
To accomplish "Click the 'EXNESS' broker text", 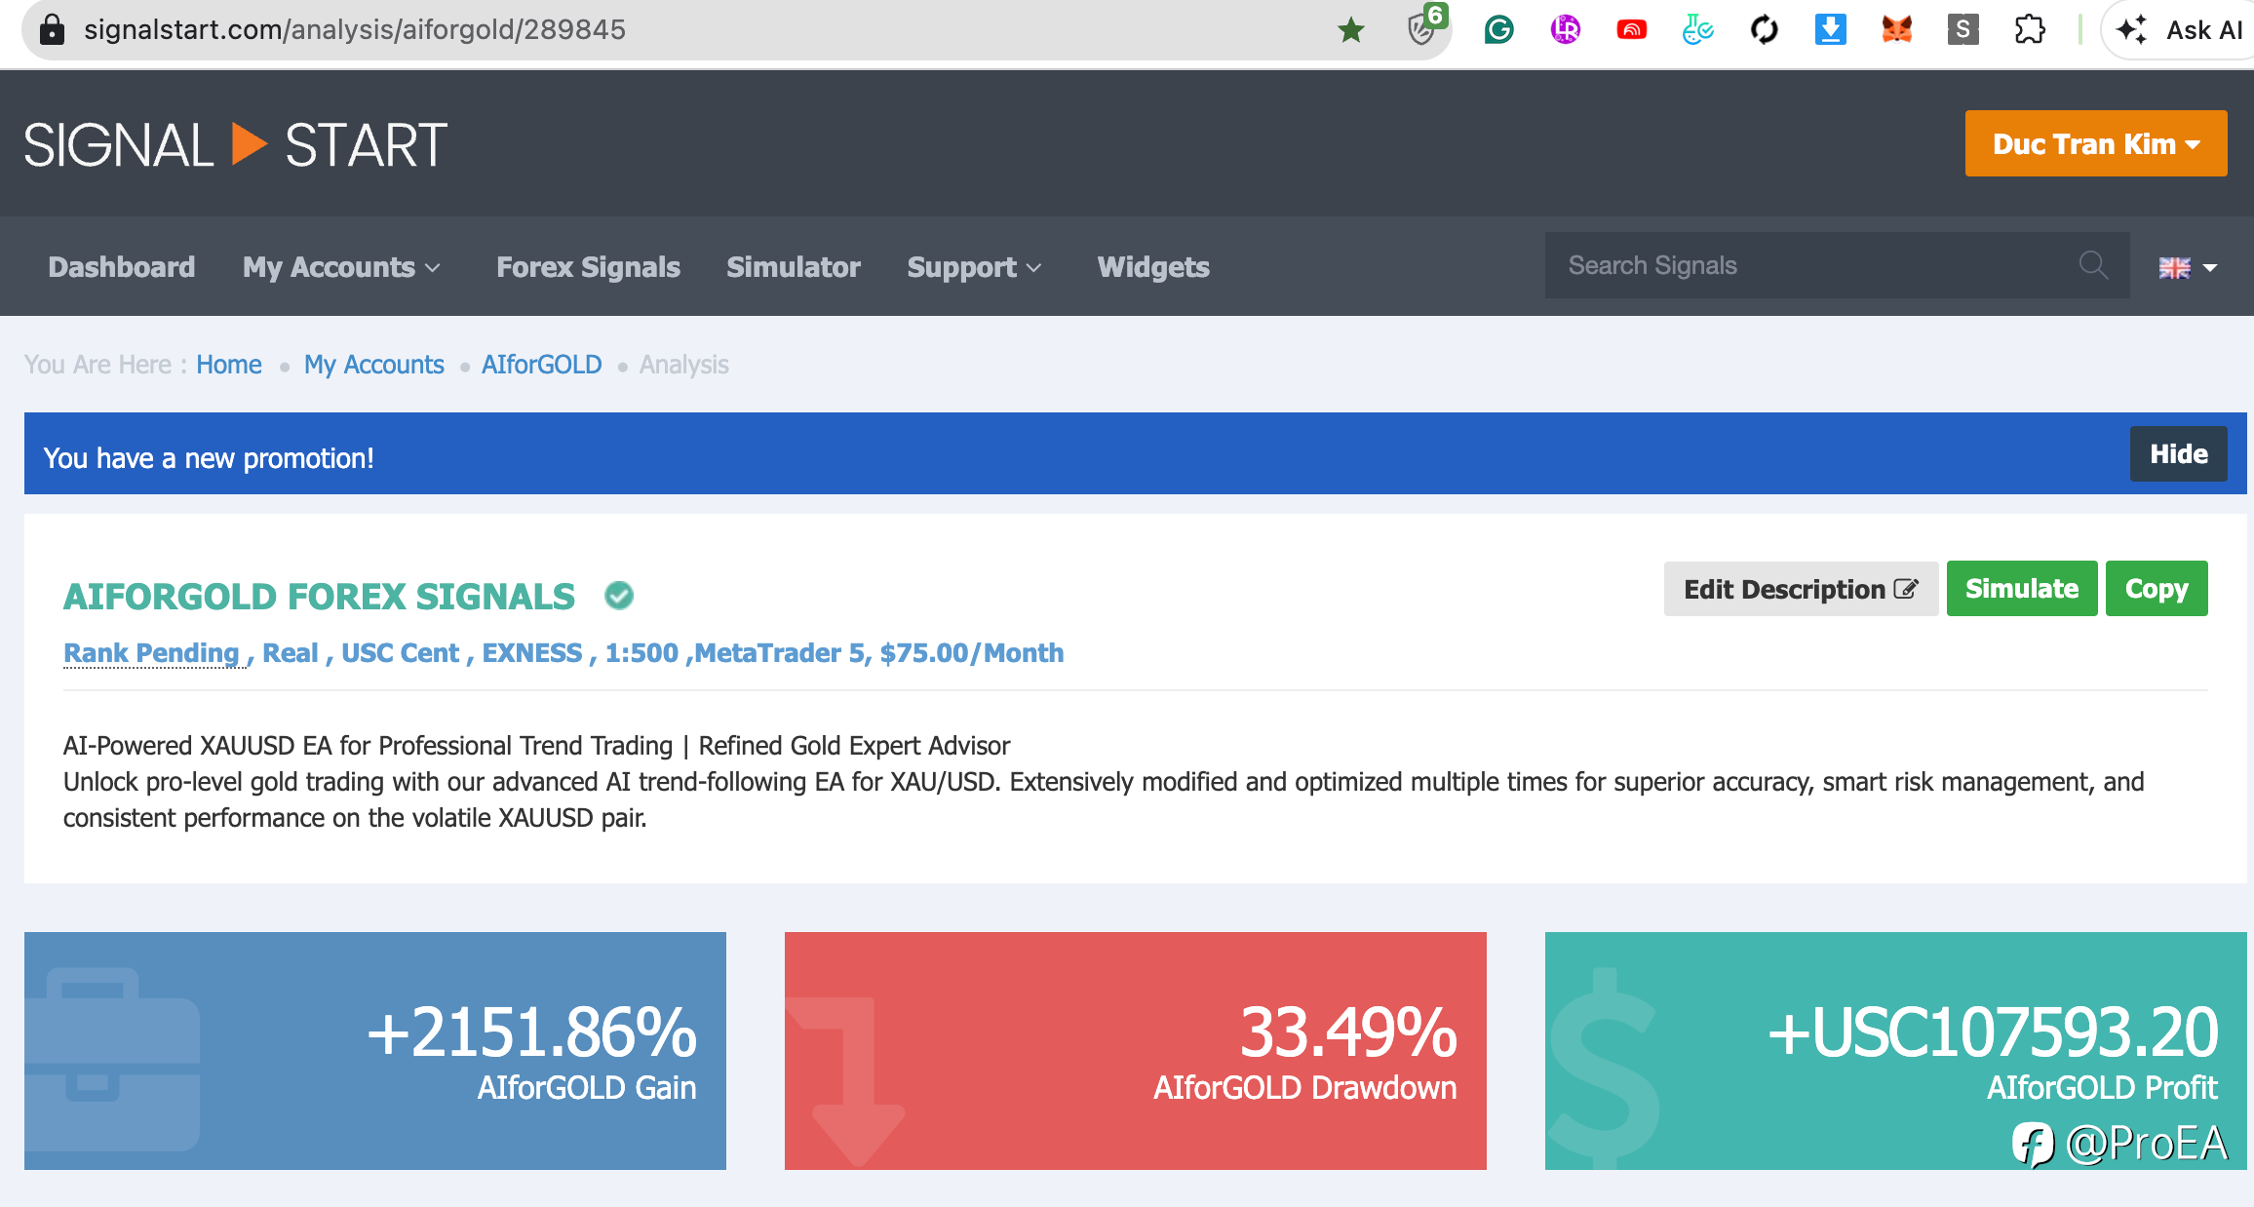I will click(x=532, y=653).
